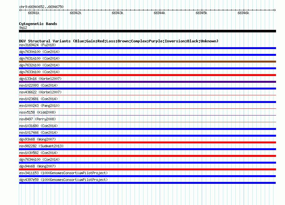Click the purple inversion bar under dgv133n16
285x205 pixels.
[x=147, y=82]
